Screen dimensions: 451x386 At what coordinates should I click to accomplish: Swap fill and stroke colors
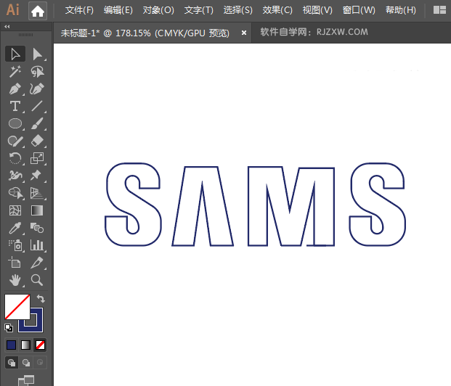(x=41, y=299)
